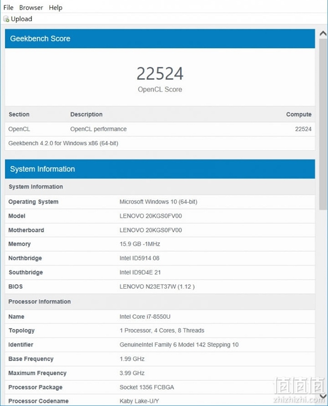Click the OpenCL section cell
This screenshot has height=406, width=328.
19,129
